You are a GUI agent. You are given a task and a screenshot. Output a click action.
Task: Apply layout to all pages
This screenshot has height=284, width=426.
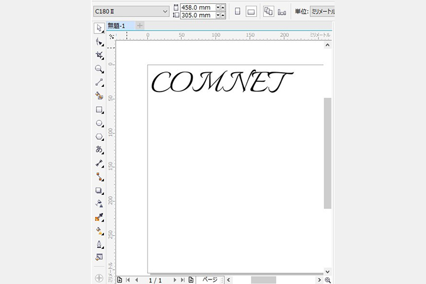click(269, 11)
